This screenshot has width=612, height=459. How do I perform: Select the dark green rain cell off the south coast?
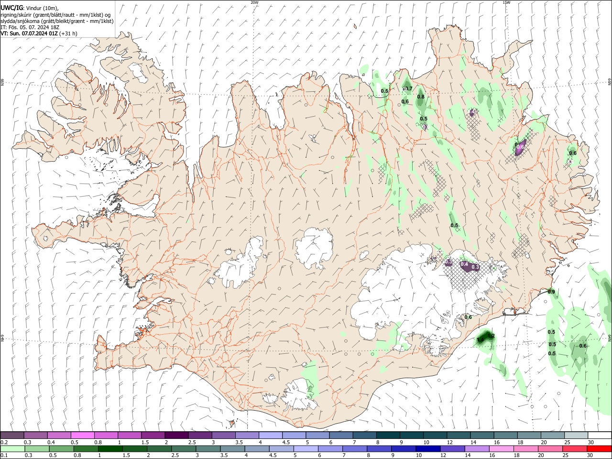[486, 337]
